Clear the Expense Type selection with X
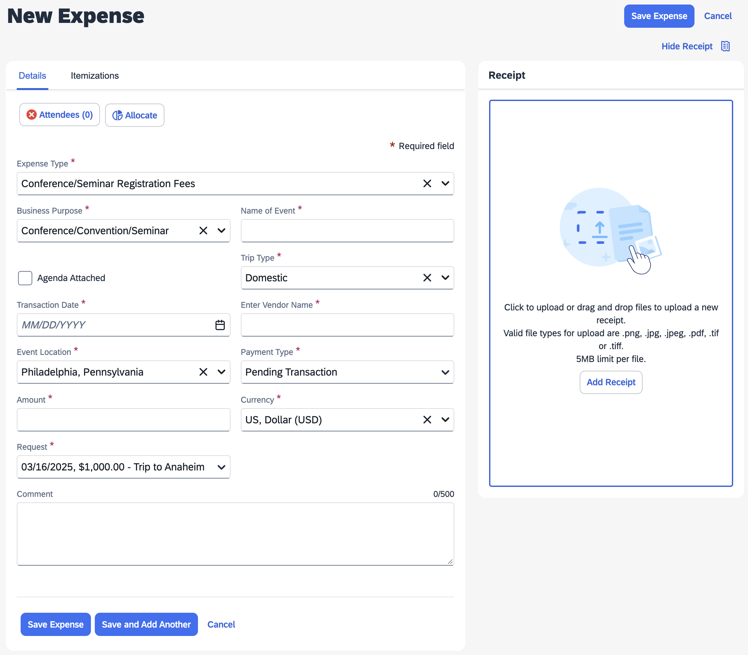Image resolution: width=748 pixels, height=655 pixels. point(427,184)
